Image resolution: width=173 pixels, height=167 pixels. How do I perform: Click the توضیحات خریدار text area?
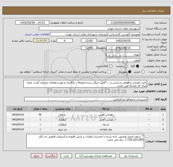pos(85,141)
